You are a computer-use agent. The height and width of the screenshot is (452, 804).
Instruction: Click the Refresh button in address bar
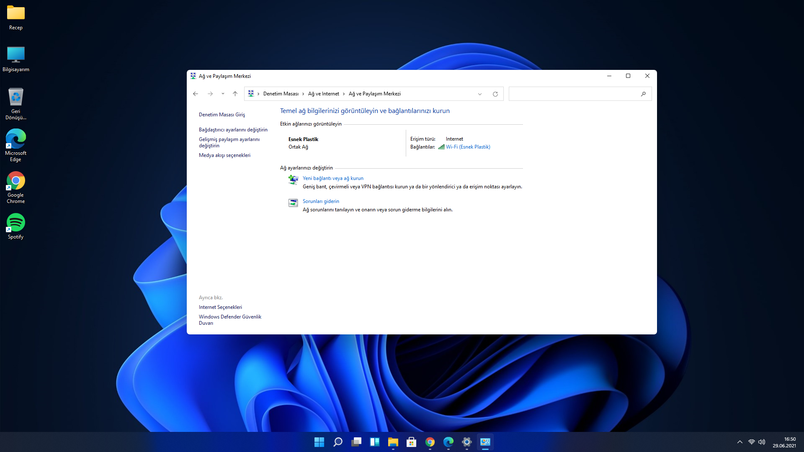click(495, 94)
